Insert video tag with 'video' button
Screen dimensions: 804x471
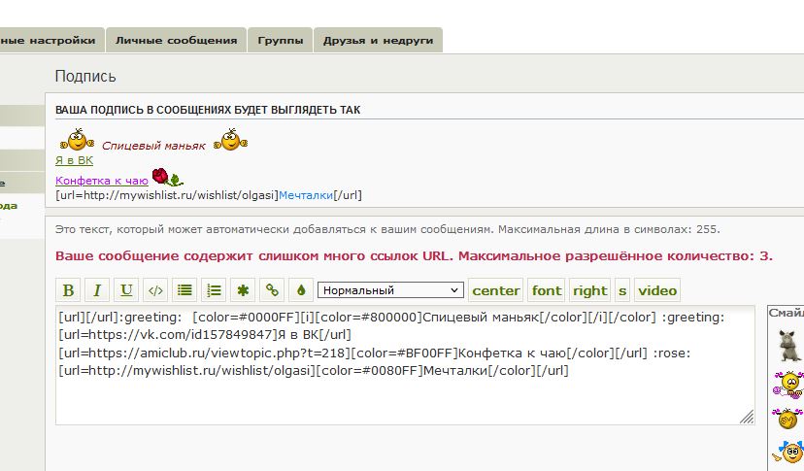point(657,290)
